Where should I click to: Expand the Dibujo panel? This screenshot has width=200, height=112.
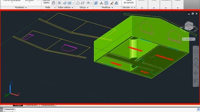84,7
